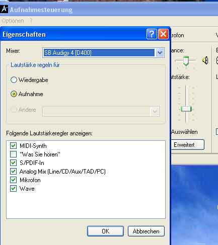Open the ? help menu

pos(31,21)
